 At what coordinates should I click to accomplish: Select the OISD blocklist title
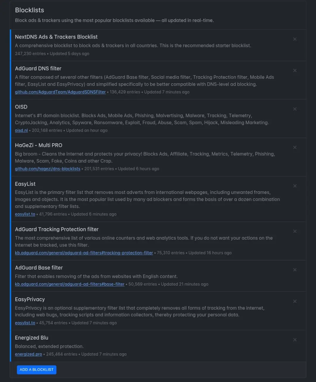click(21, 107)
